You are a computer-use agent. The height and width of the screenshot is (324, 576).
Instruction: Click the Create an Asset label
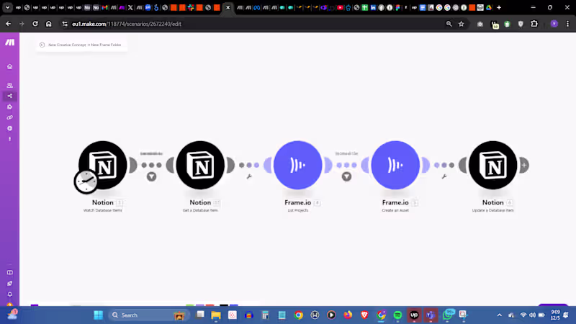click(395, 210)
